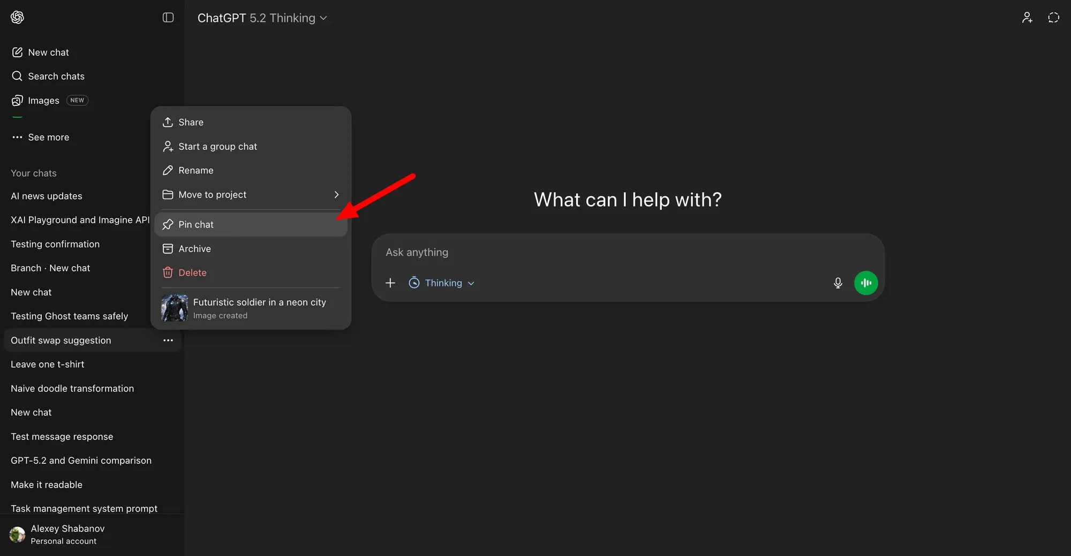Viewport: 1071px width, 556px height.
Task: Click the NEW badge next to Images
Action: [x=77, y=101]
